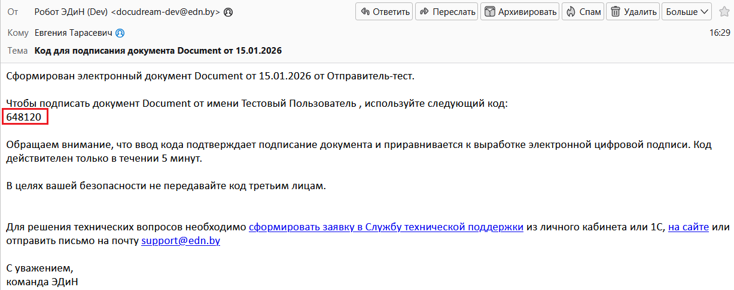
Task: Click the Reply (Ответить) button
Action: 384,11
